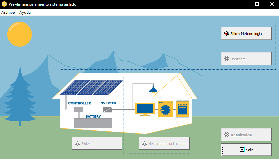
Task: Open the Ayuda menu
Action: 25,13
